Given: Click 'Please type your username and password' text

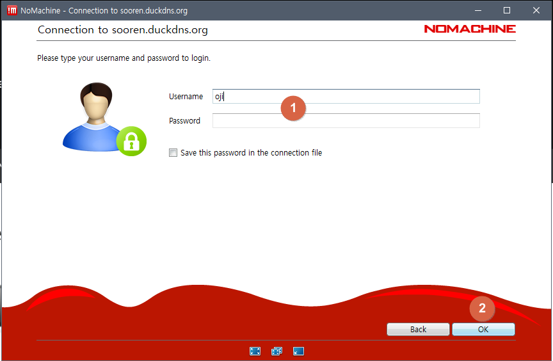Looking at the screenshot, I should coord(124,58).
